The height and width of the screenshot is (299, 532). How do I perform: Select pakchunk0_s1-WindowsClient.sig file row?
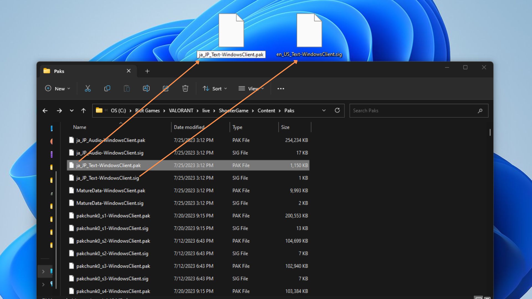188,228
